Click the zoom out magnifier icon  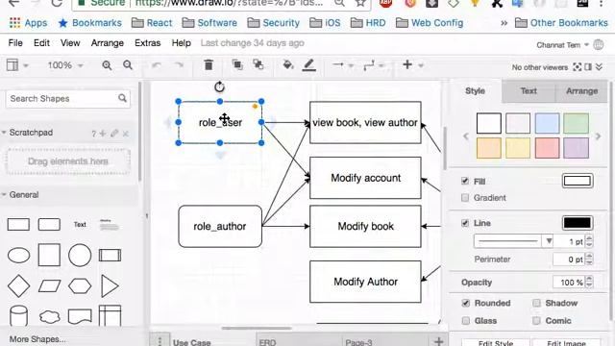[128, 65]
